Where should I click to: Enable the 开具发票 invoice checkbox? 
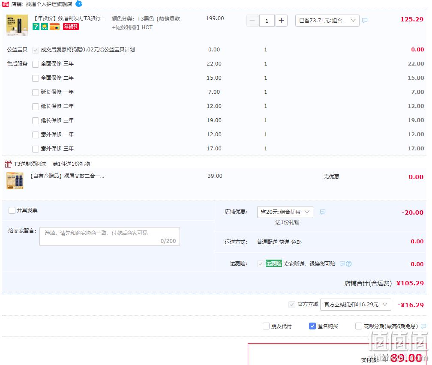[x=12, y=210]
